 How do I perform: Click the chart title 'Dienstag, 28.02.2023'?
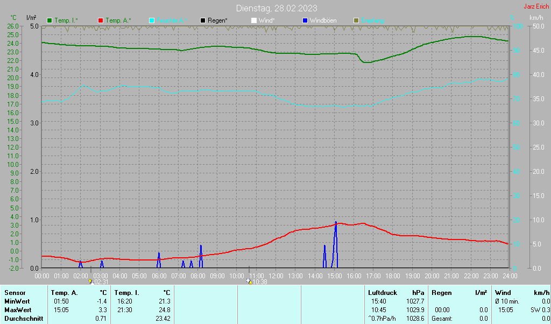coord(277,8)
